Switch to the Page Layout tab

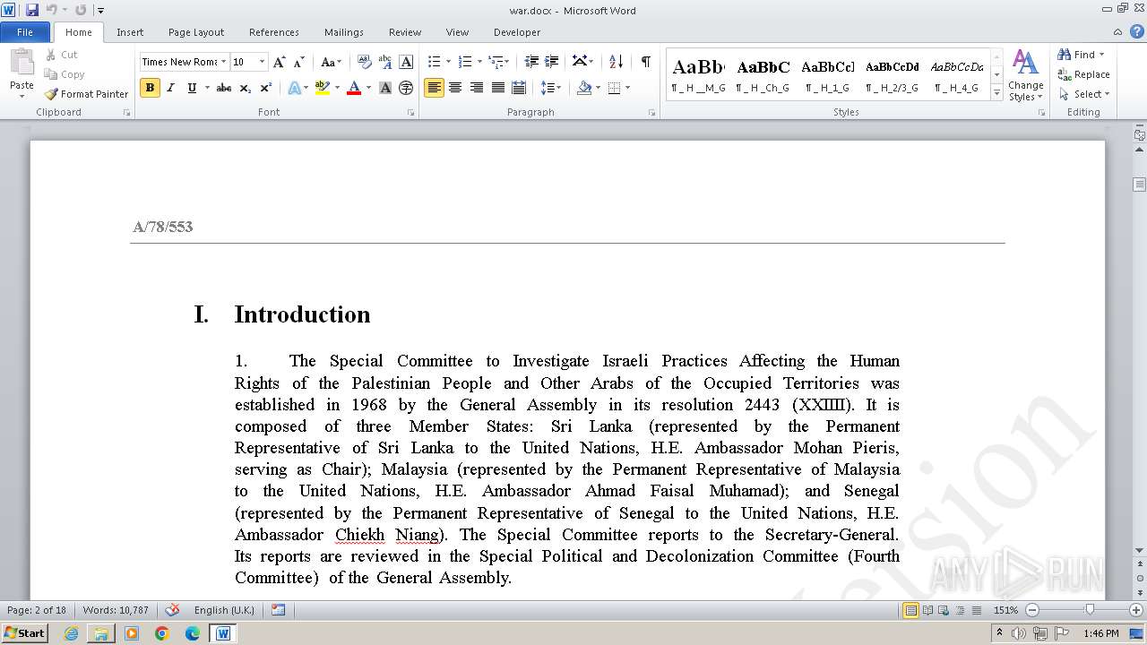click(196, 32)
